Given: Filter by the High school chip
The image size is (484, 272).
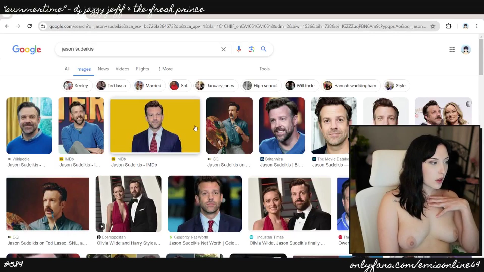Looking at the screenshot, I should (x=261, y=86).
